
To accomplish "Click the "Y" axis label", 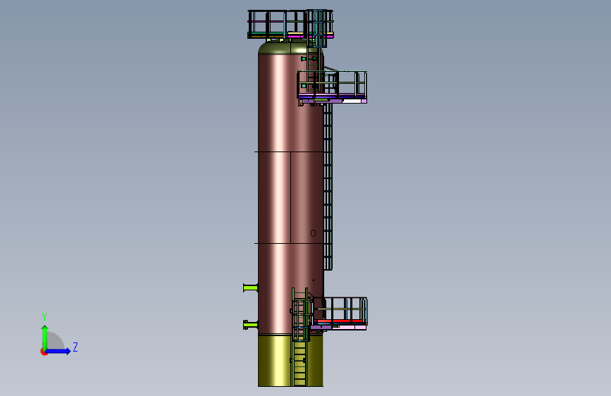I will (44, 317).
